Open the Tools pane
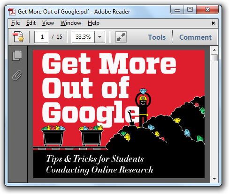229x194 pixels. 157,37
